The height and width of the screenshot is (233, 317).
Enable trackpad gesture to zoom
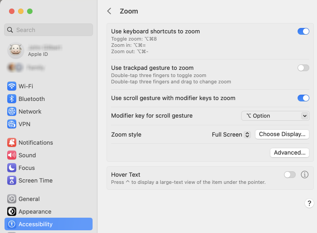pos(303,68)
